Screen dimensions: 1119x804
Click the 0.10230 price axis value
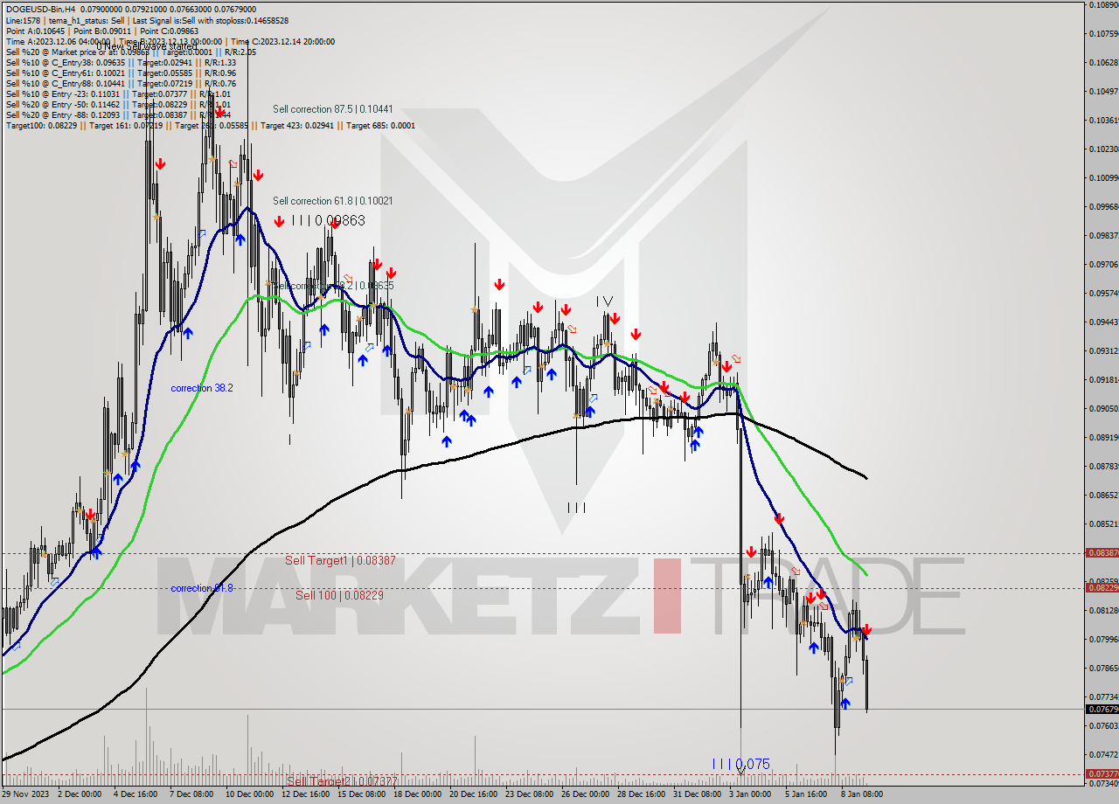[x=1103, y=149]
